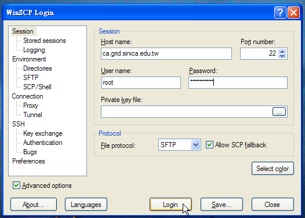This screenshot has width=305, height=218.
Task: Browse for private key file button
Action: (x=279, y=112)
